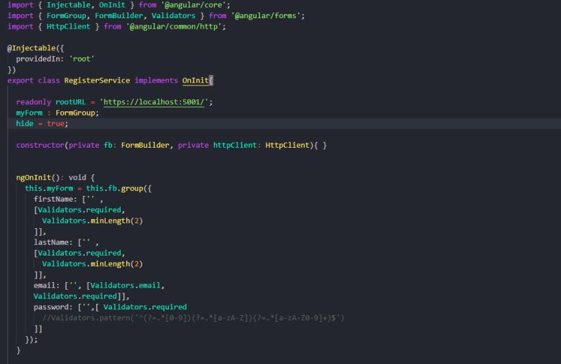Click 'Validators.minLength(2)' under lastName
Viewport: 561px width, 364px height.
[x=93, y=264]
